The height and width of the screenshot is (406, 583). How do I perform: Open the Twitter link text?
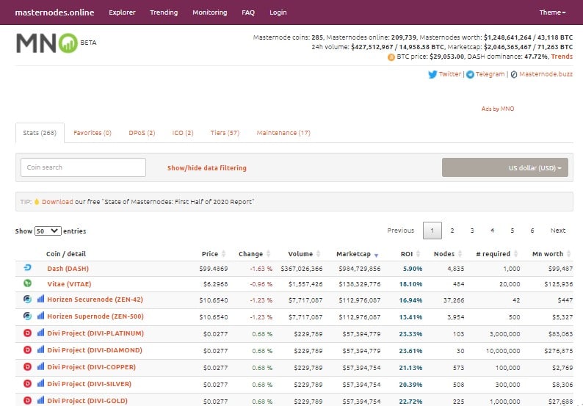(x=450, y=74)
